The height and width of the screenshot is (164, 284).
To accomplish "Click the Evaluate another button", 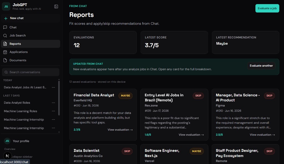I will [x=261, y=66].
